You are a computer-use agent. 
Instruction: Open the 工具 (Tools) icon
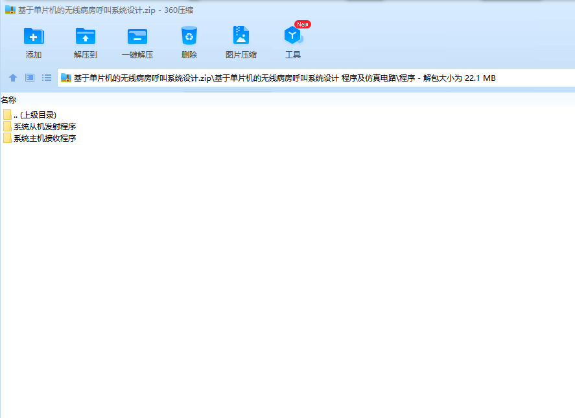[x=293, y=35]
